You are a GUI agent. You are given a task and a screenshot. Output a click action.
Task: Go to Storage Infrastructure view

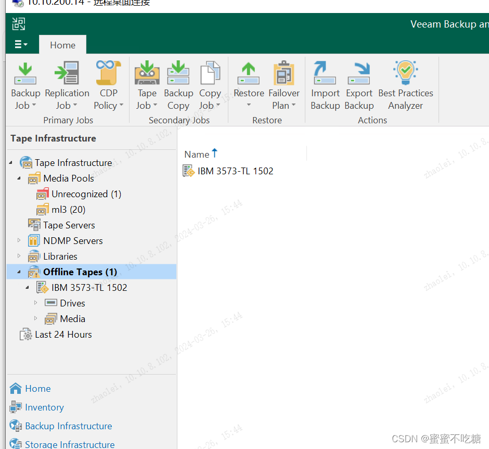tap(70, 444)
